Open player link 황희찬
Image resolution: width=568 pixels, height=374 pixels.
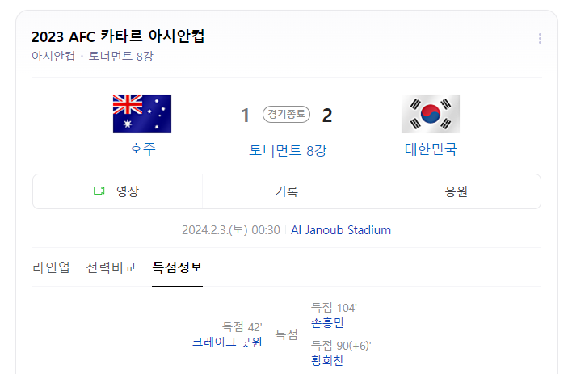click(x=327, y=360)
